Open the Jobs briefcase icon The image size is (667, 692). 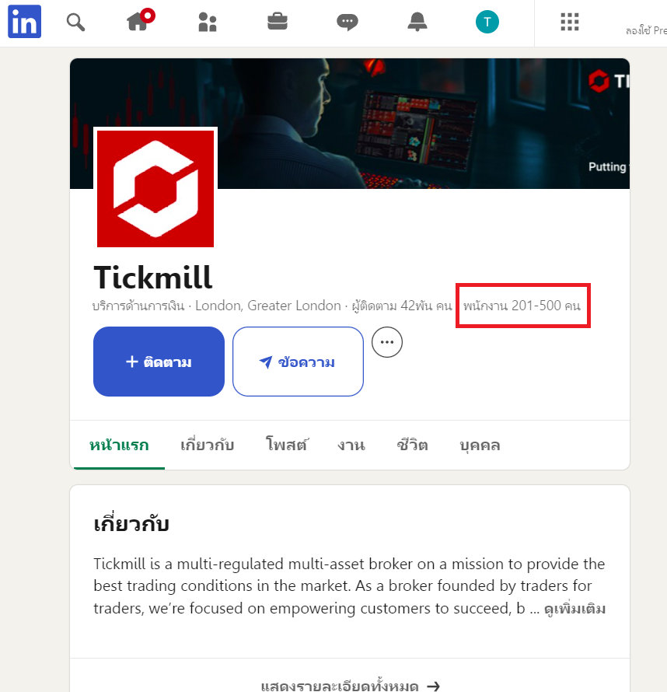[x=278, y=22]
